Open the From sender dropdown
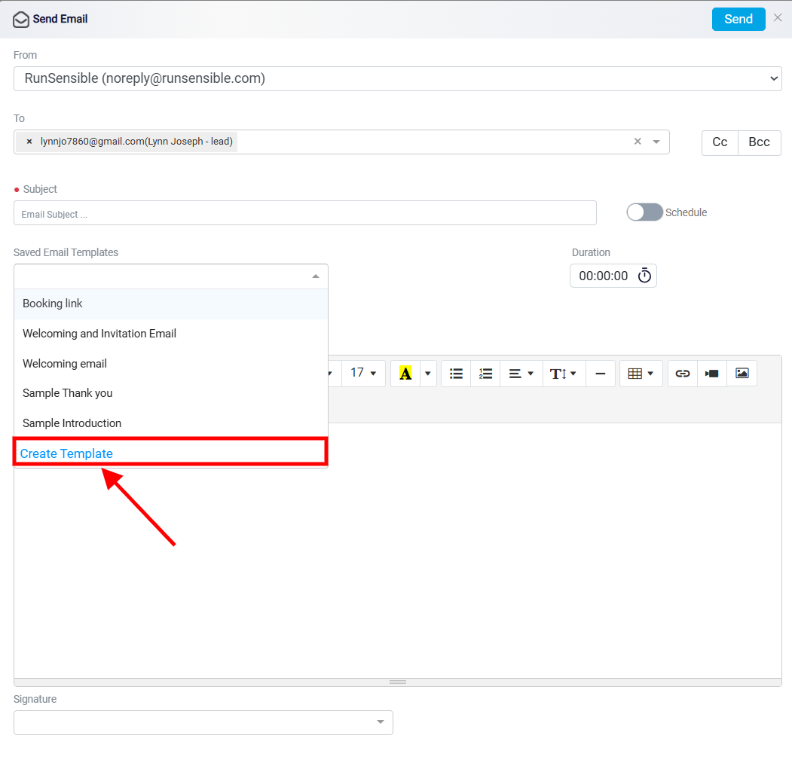Viewport: 792px width, 766px height. [398, 79]
